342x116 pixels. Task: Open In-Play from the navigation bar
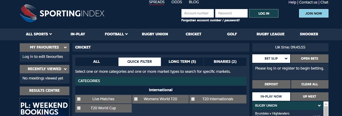pyautogui.click(x=78, y=34)
